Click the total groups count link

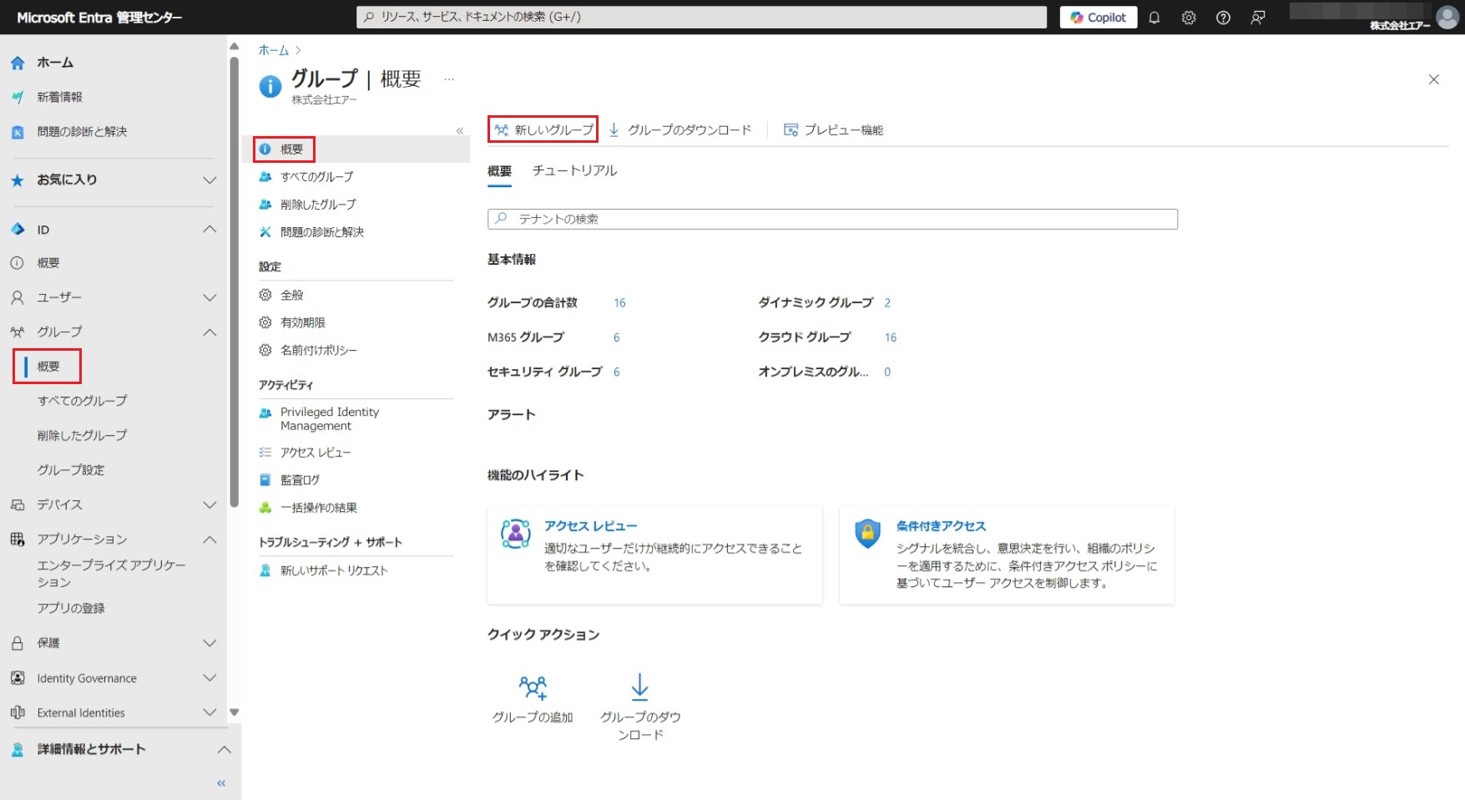(619, 303)
